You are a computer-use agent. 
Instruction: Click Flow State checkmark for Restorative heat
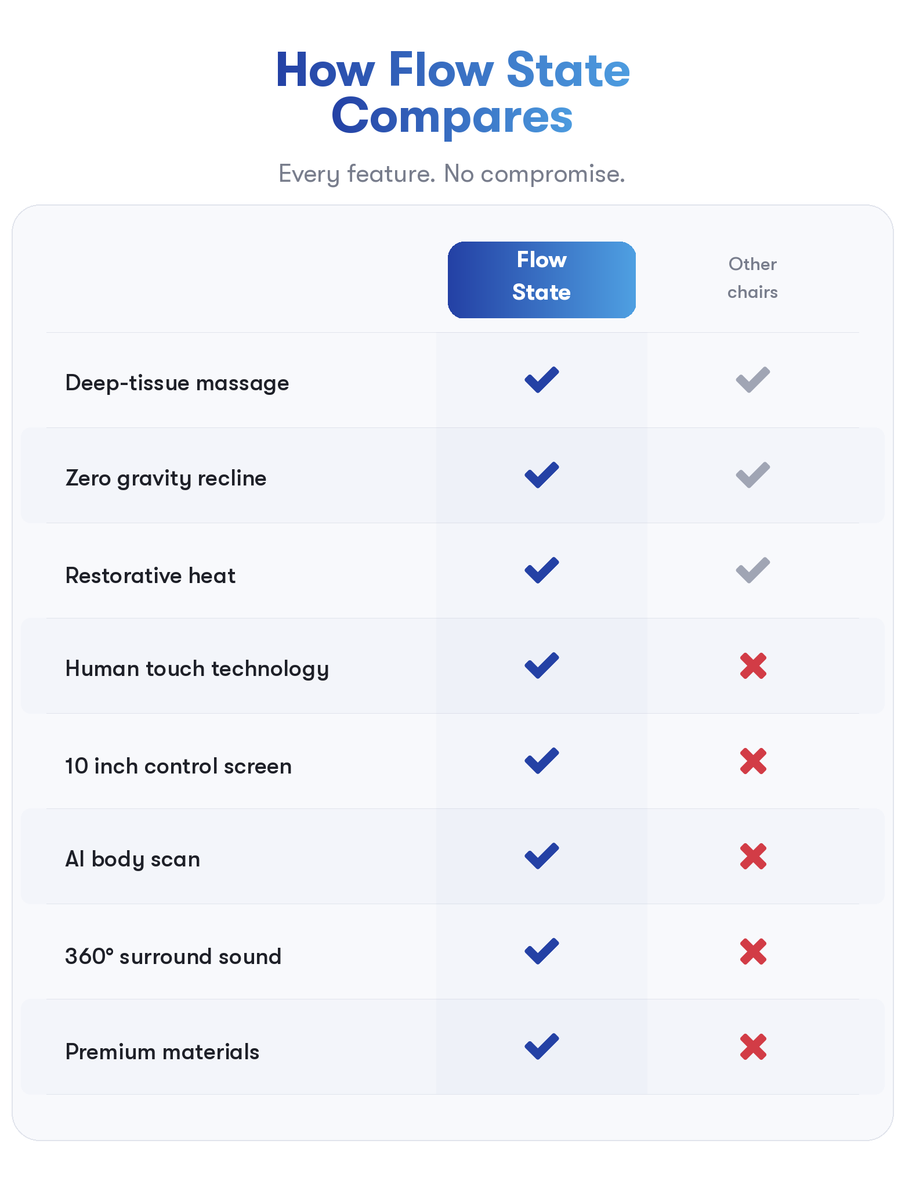click(541, 571)
